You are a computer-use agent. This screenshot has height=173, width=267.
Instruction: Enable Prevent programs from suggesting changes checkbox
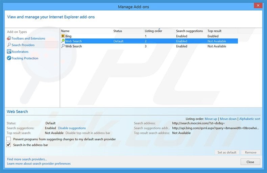[x=8, y=139]
